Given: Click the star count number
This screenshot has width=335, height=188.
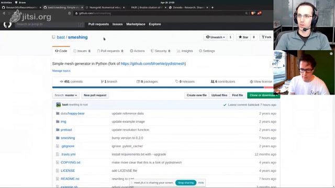Looking at the screenshot, I should 253,37.
